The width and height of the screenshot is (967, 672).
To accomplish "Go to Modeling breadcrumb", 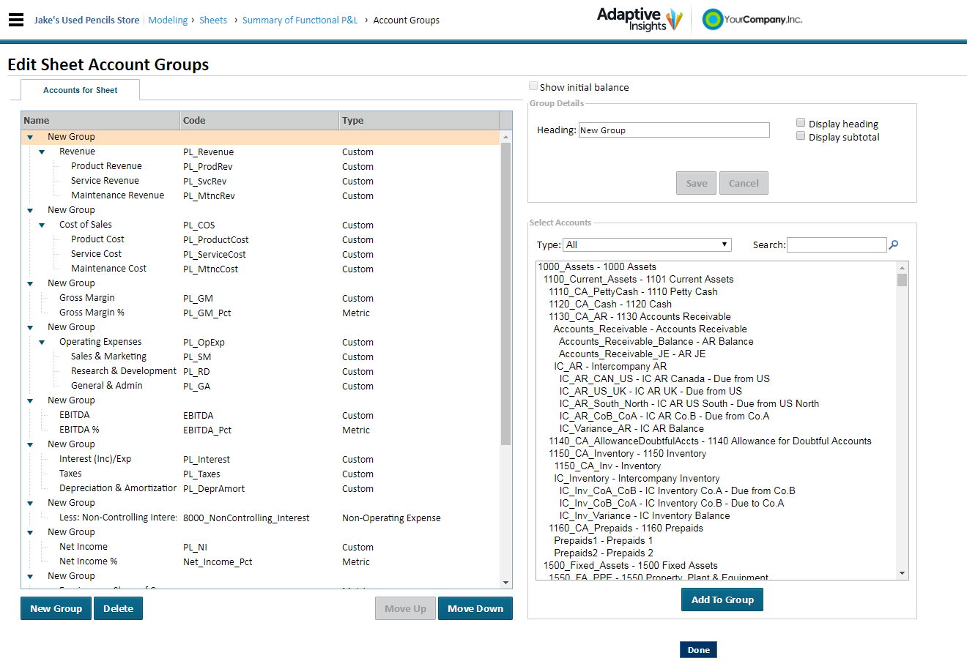I will click(x=168, y=20).
